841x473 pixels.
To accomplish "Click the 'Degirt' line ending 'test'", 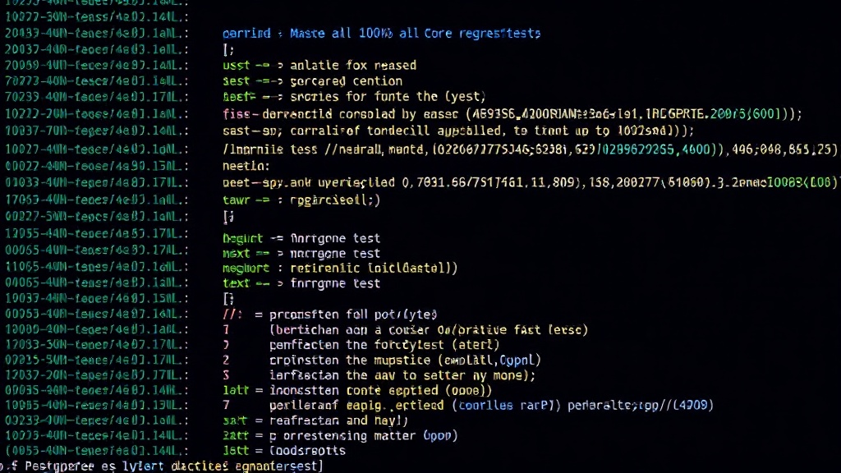I will (301, 238).
